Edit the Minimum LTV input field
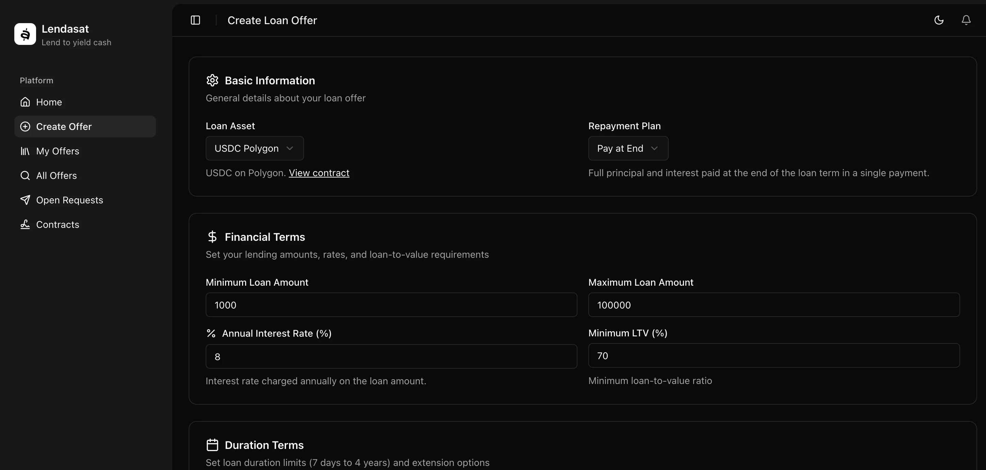This screenshot has height=470, width=986. coord(774,356)
